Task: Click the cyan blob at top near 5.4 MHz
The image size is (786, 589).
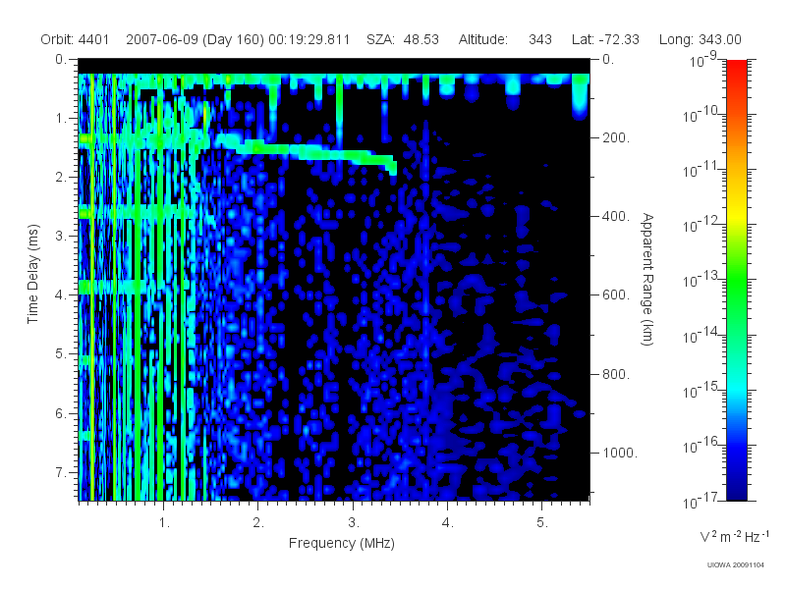Action: 580,97
